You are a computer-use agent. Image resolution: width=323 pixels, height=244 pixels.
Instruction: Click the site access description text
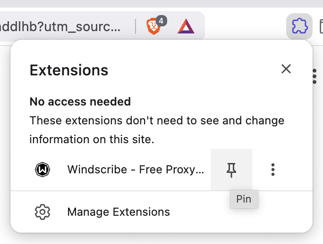(157, 130)
